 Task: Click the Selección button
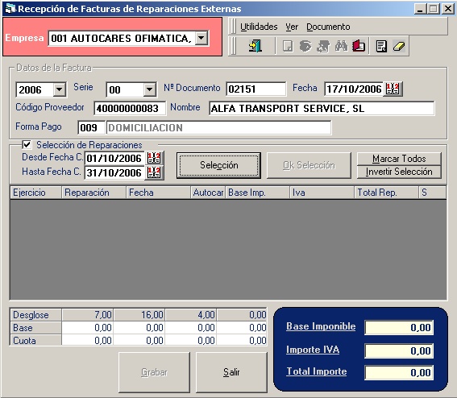[x=218, y=165]
